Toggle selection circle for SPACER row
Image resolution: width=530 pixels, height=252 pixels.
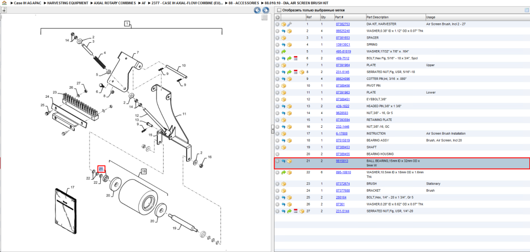278,38
